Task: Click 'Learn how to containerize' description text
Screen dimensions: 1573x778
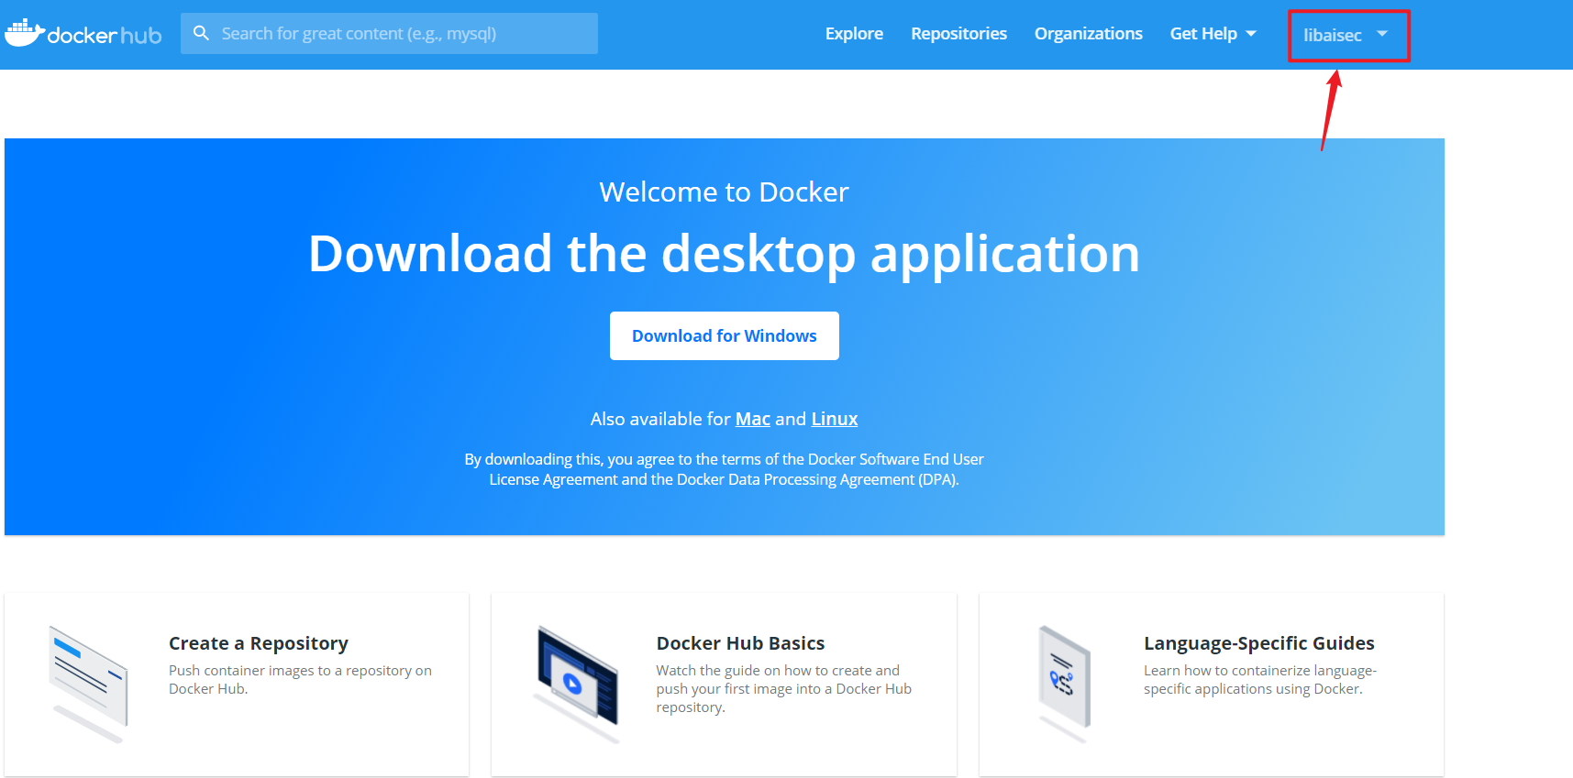Action: [1260, 679]
